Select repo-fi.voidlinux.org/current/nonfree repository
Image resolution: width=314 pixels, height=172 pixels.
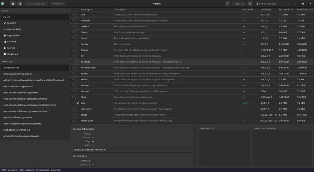pyautogui.click(x=35, y=124)
